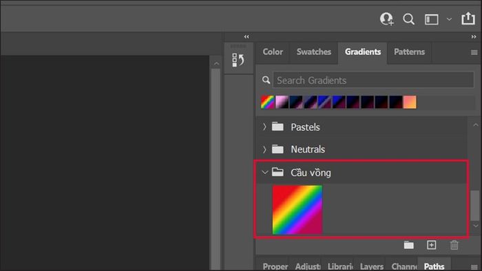Open the History panel icon

point(238,60)
